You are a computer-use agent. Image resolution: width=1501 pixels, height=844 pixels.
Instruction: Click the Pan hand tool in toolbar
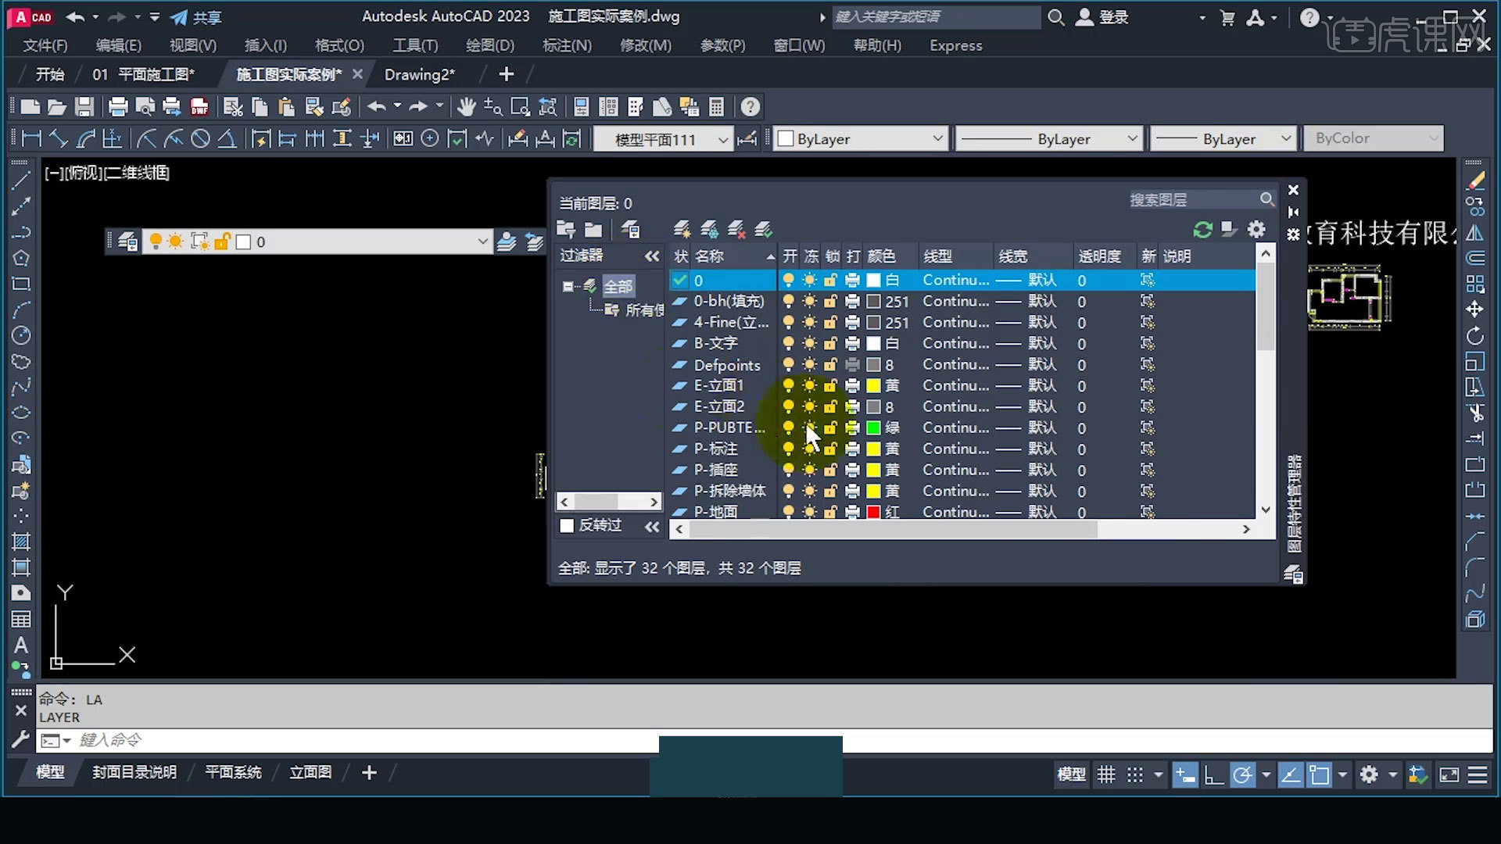pyautogui.click(x=467, y=106)
